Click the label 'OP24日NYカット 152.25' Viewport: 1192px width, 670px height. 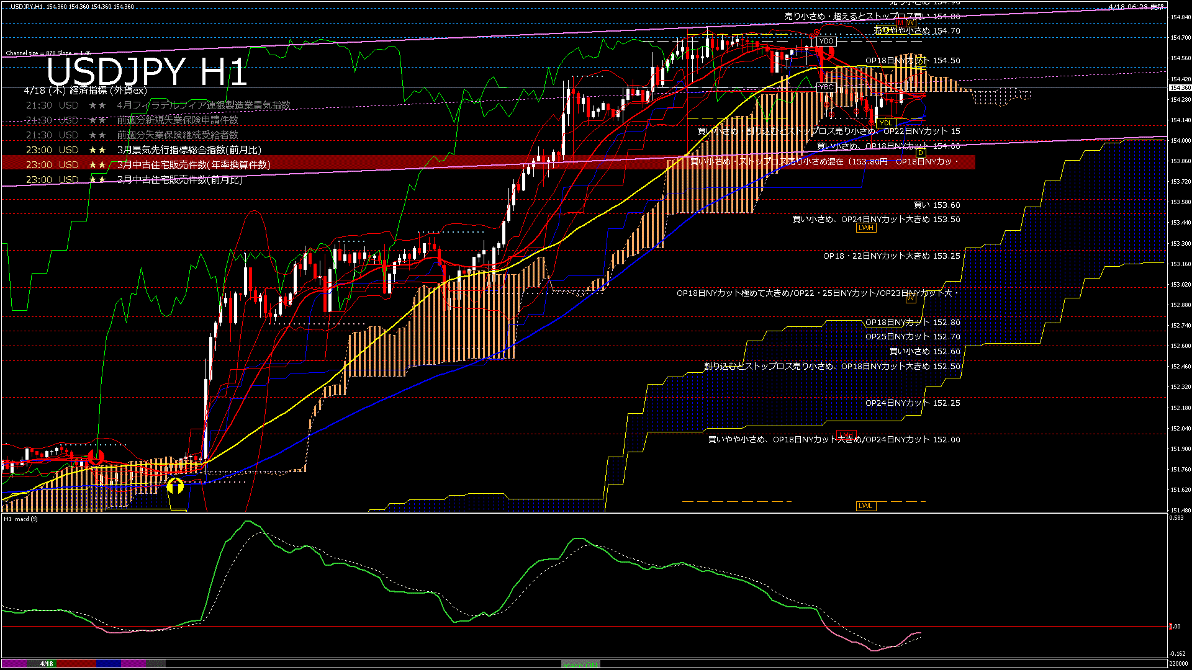point(913,403)
